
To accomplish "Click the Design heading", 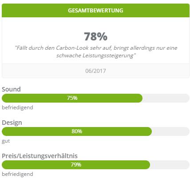I will 12,123.
